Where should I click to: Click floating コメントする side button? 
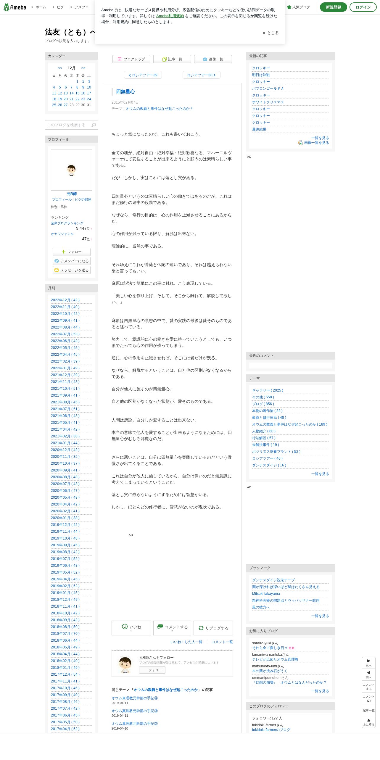(x=369, y=687)
